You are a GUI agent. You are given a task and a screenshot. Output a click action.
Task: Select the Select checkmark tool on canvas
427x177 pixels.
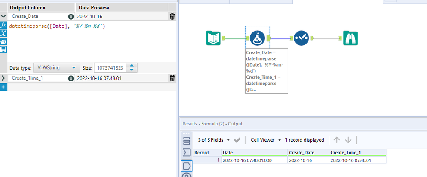pyautogui.click(x=301, y=38)
